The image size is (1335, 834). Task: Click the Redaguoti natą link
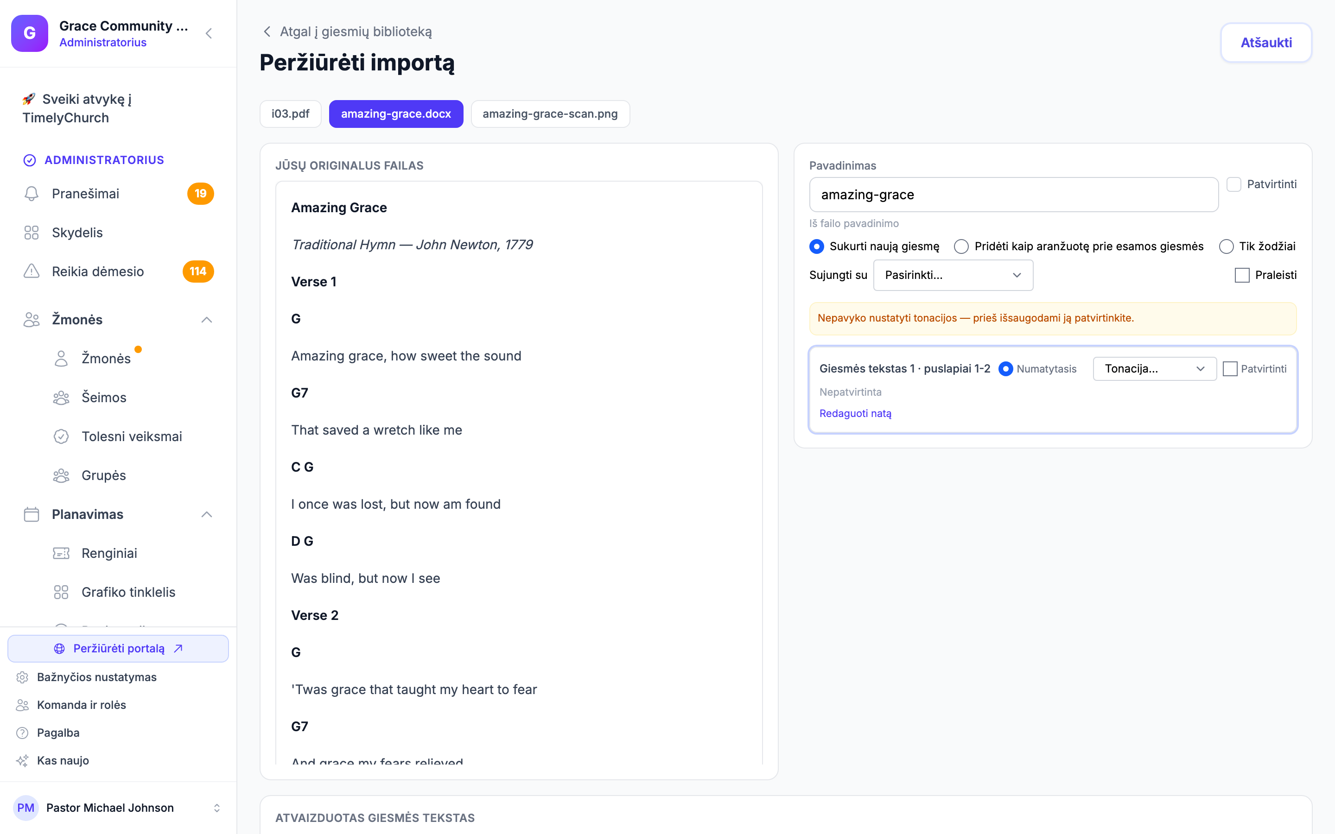point(856,413)
